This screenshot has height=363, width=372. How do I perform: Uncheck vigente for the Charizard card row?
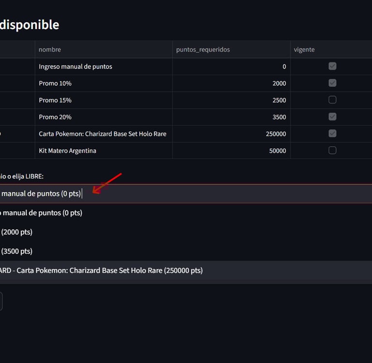tap(332, 134)
